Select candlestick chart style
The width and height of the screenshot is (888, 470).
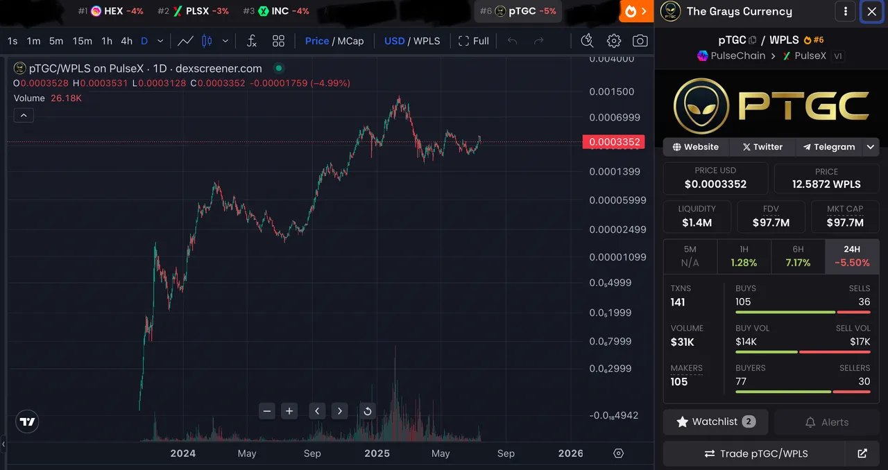(207, 41)
